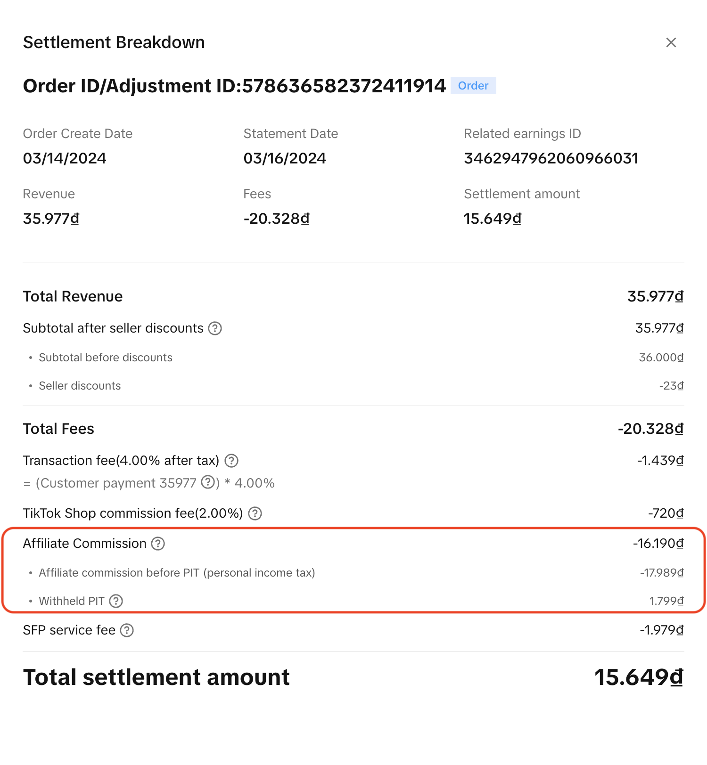This screenshot has width=707, height=765.
Task: Click the Subtotal before discounts 36.000₫ amount
Action: tap(661, 358)
